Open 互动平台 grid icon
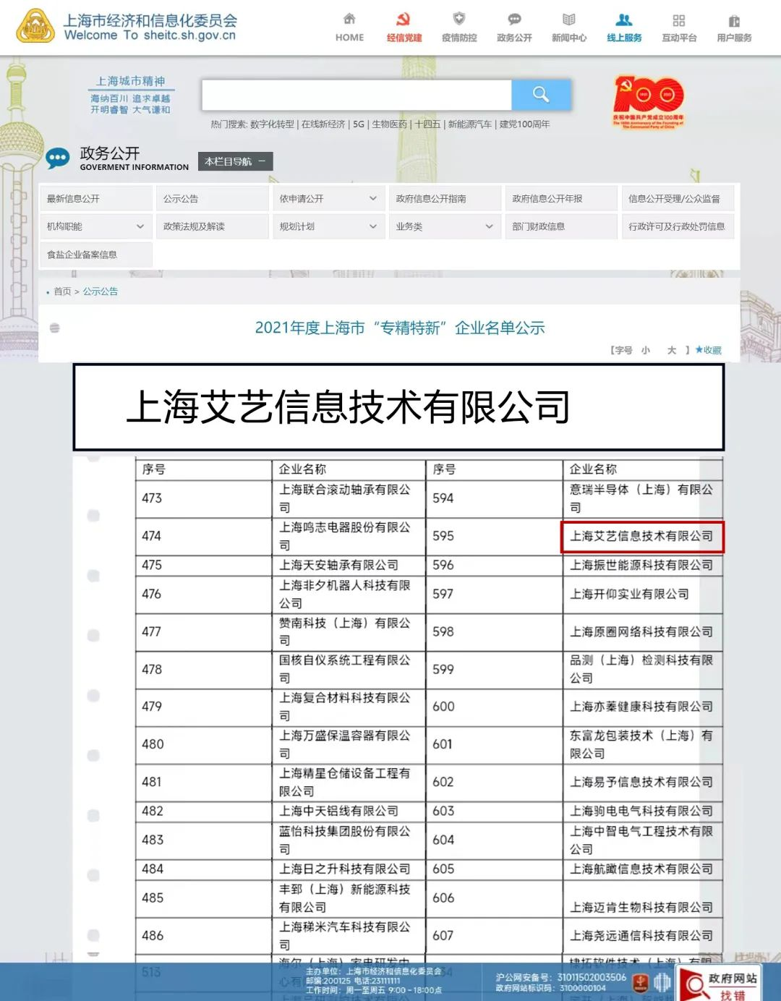The image size is (781, 1001). pos(679,20)
